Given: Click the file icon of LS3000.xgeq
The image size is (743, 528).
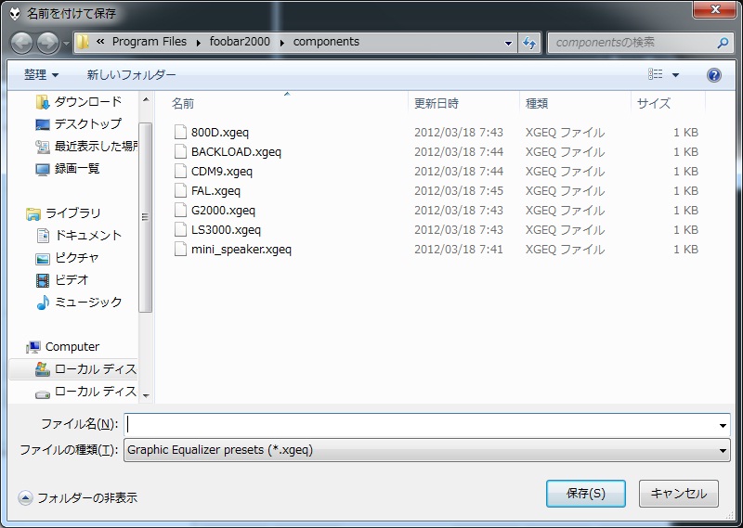Looking at the screenshot, I should tap(180, 229).
